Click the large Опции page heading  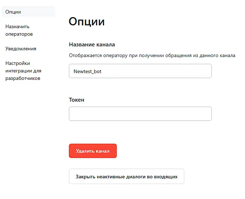86,22
